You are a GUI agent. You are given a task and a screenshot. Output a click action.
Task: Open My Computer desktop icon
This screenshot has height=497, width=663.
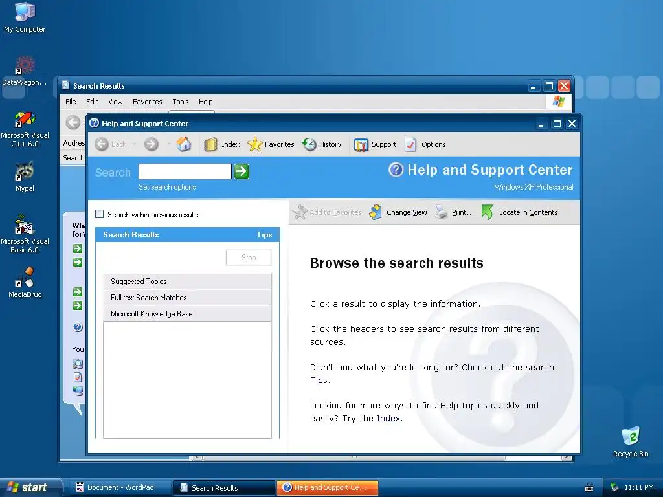click(x=25, y=17)
